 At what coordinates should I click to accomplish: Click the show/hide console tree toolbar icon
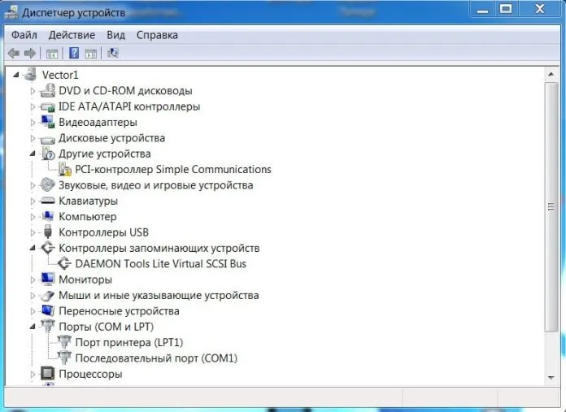coord(52,54)
